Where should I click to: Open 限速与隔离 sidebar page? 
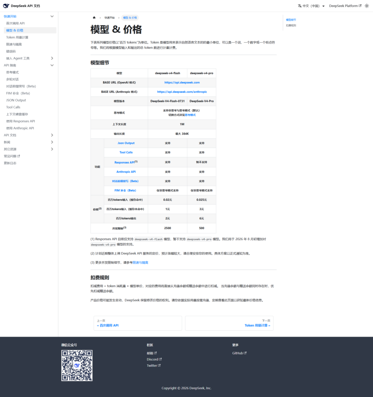14,44
